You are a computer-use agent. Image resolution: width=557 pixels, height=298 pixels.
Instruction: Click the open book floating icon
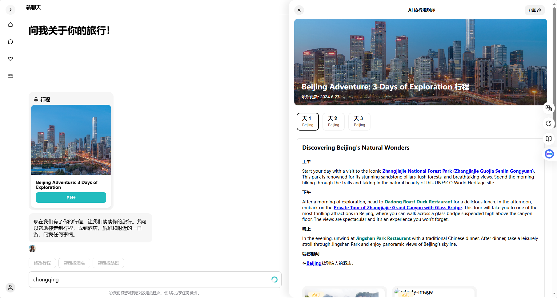click(x=548, y=139)
